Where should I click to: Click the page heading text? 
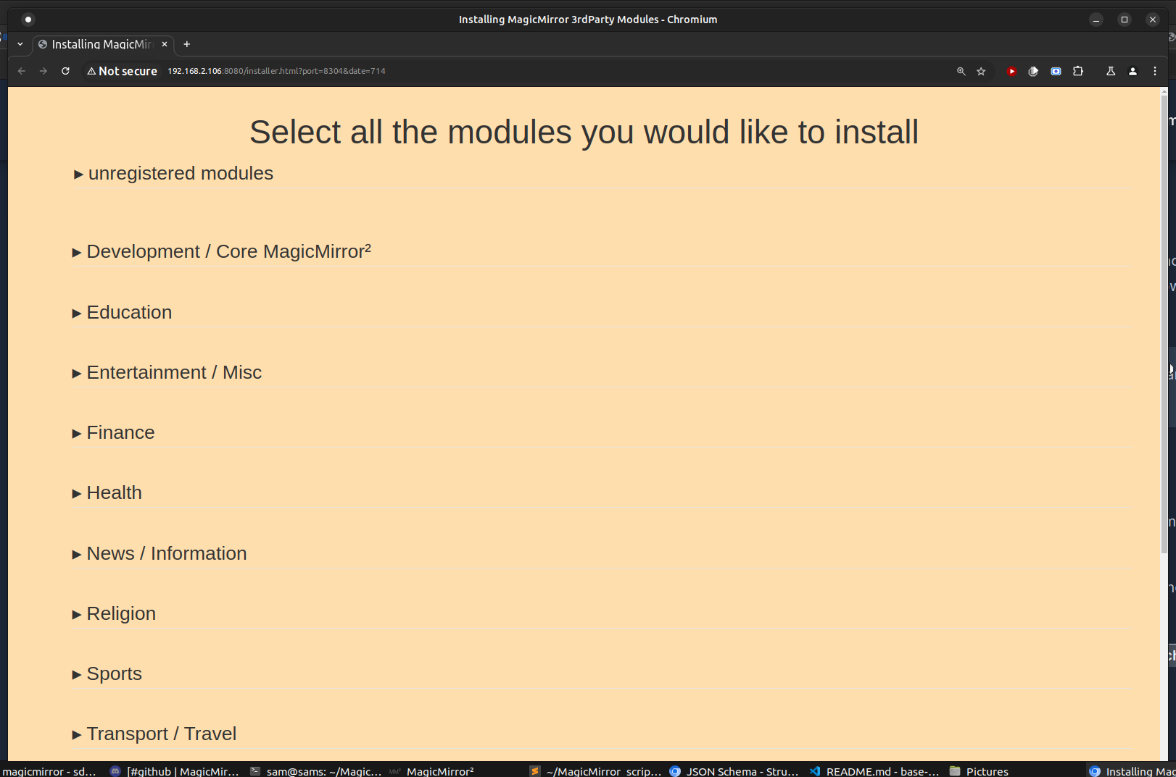(x=584, y=132)
